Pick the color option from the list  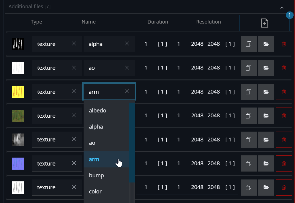tap(95, 192)
